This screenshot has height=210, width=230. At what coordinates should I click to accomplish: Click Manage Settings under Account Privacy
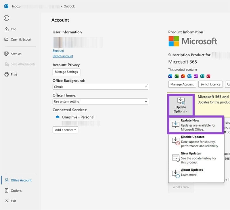pos(66,72)
